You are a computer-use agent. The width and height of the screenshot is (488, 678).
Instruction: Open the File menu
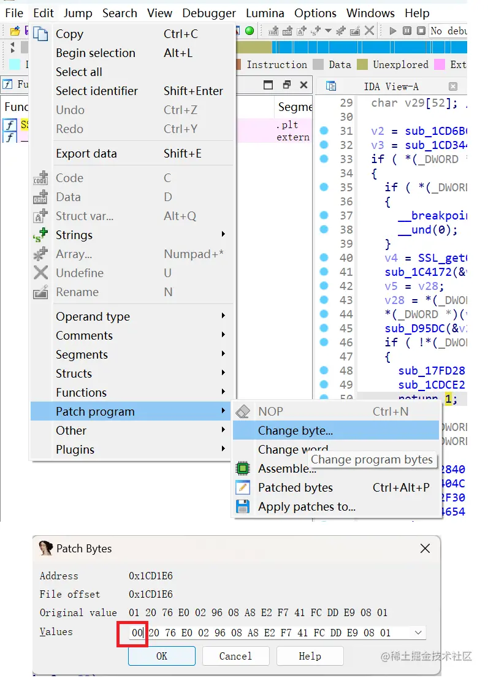coord(14,13)
